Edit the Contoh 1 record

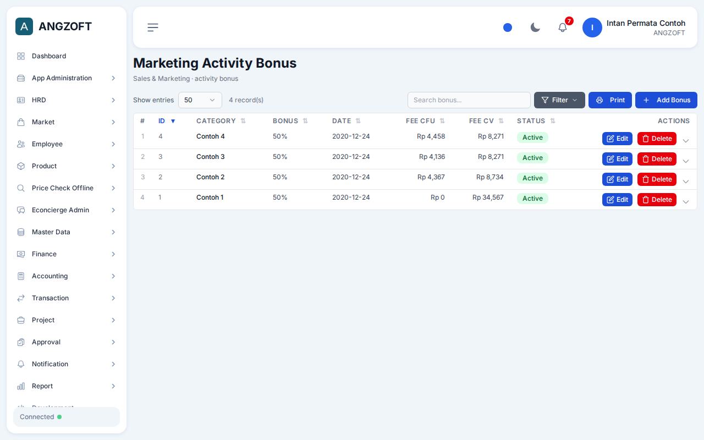click(617, 200)
